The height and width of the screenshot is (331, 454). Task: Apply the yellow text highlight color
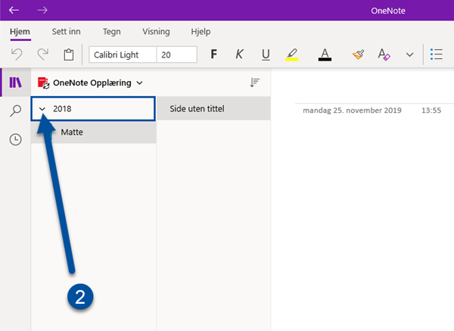tap(292, 55)
